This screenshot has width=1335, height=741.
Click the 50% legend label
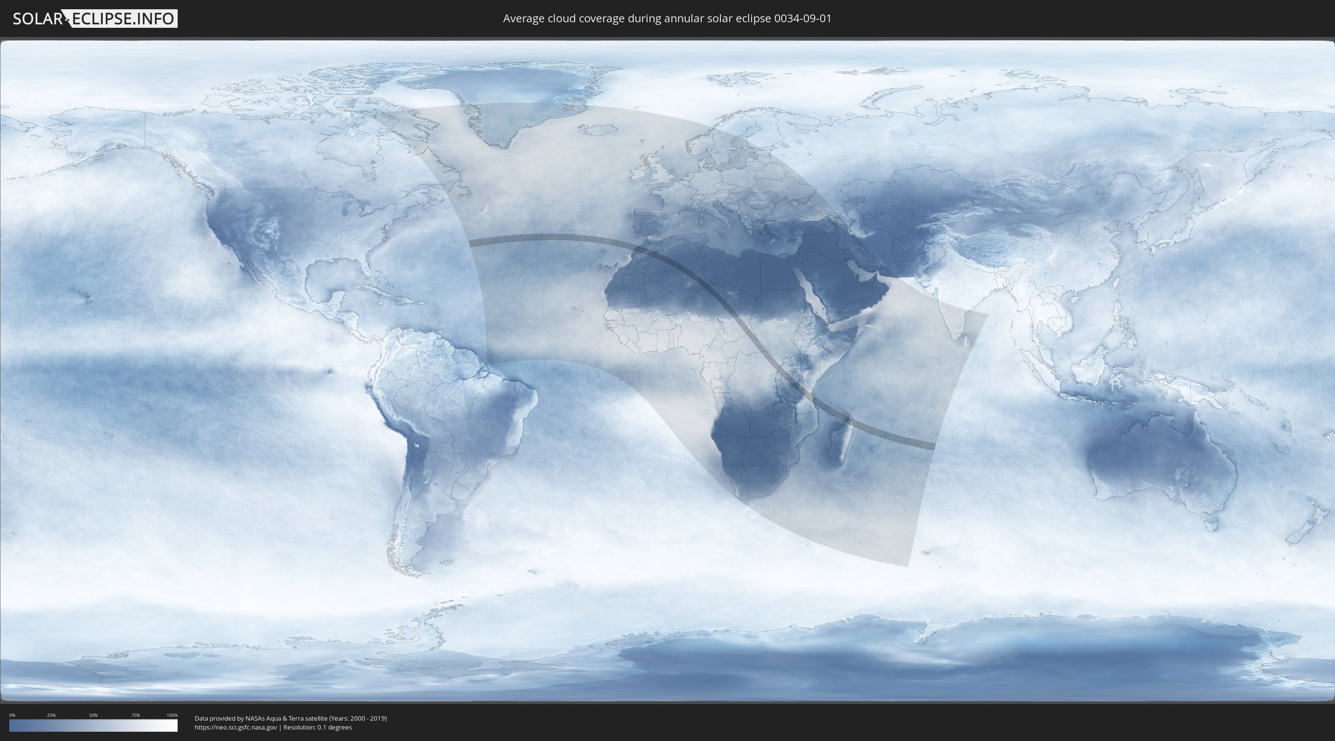coord(93,715)
